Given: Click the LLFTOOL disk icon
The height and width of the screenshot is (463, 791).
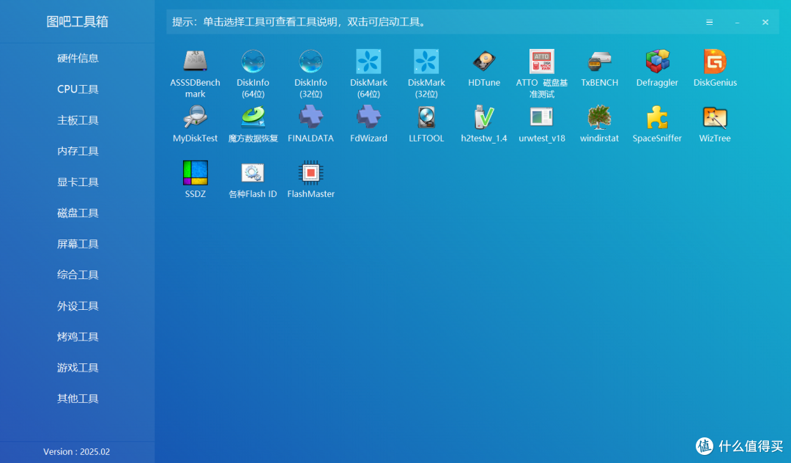Looking at the screenshot, I should (x=426, y=117).
